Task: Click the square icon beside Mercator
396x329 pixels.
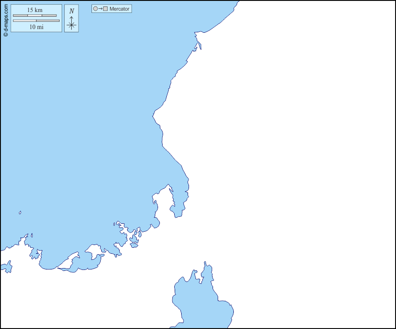Action: coord(105,9)
